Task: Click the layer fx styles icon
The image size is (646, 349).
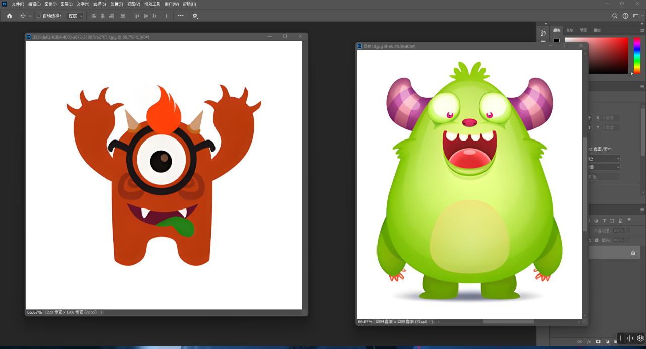Action: [589, 342]
